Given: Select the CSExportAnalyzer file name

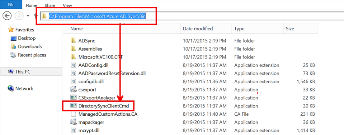Looking at the screenshot, I should pos(97,98).
